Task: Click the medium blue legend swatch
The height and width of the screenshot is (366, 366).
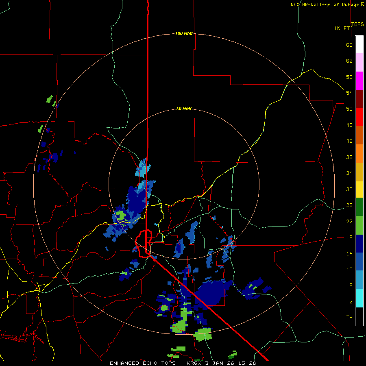Action: point(359,261)
